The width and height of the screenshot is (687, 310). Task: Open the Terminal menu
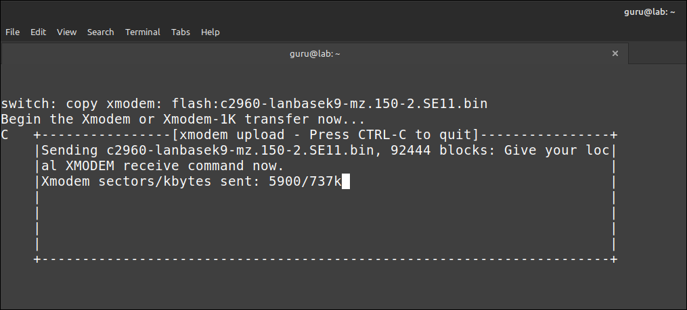click(x=143, y=32)
